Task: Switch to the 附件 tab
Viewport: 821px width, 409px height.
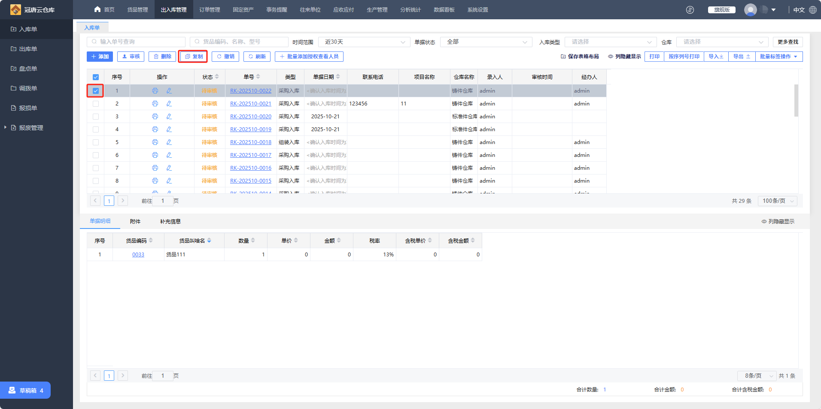Action: (x=135, y=222)
